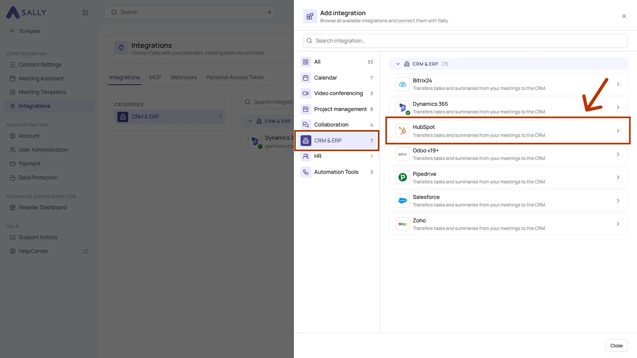Click the back arrow beside To Home
Screen dimensions: 637x358
point(12,31)
